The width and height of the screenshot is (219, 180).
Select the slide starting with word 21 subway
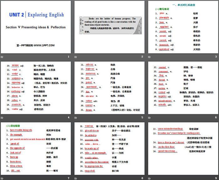pos(109,88)
